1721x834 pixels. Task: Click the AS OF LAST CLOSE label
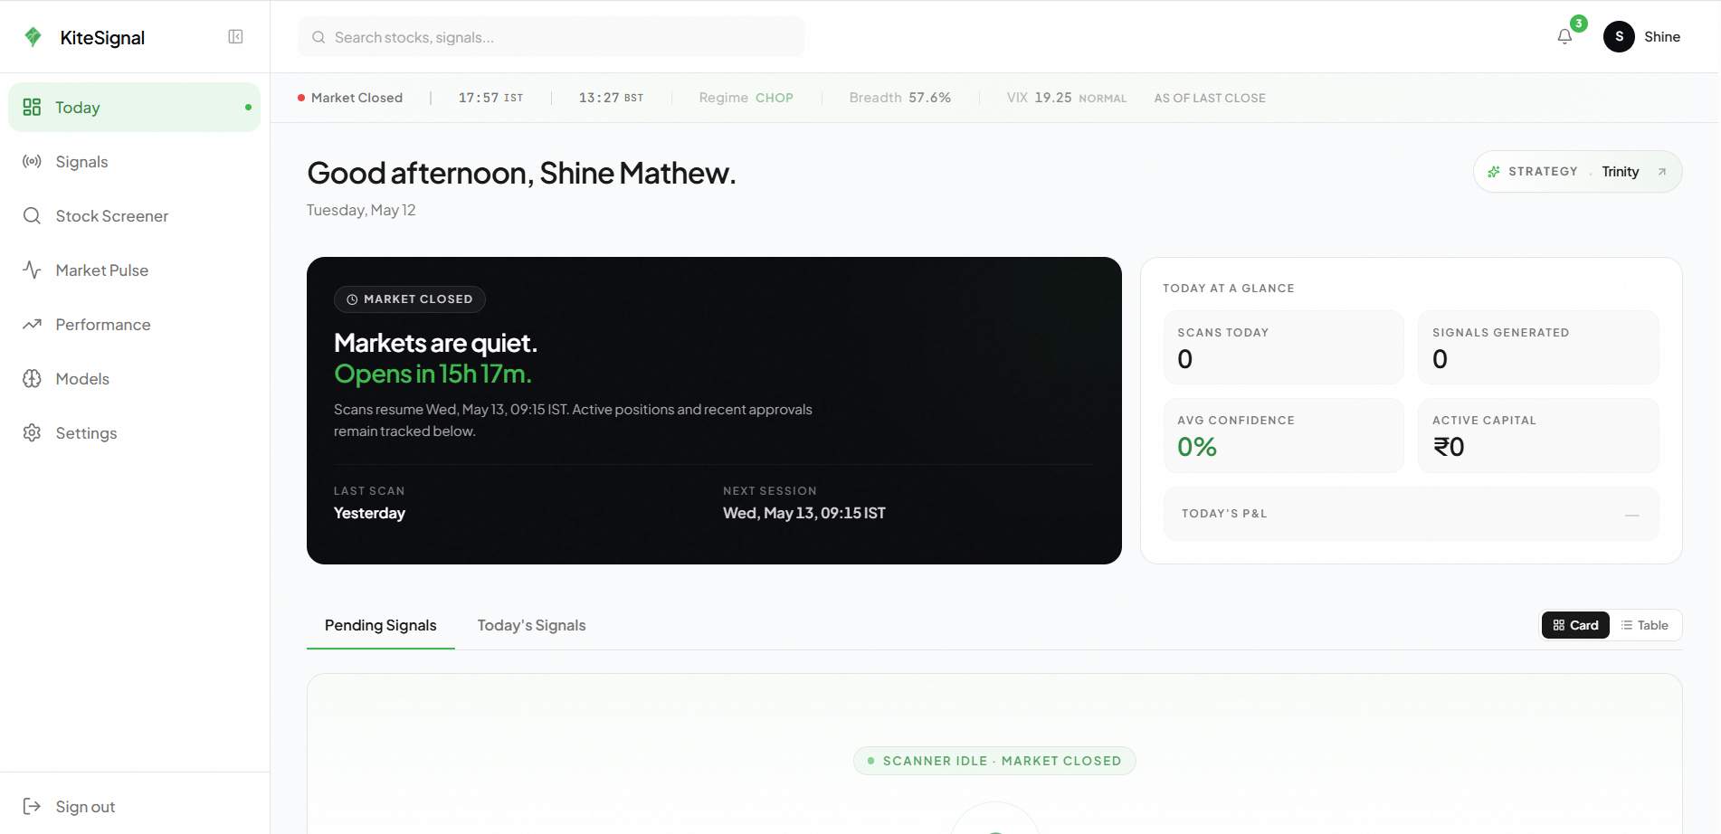(1210, 98)
